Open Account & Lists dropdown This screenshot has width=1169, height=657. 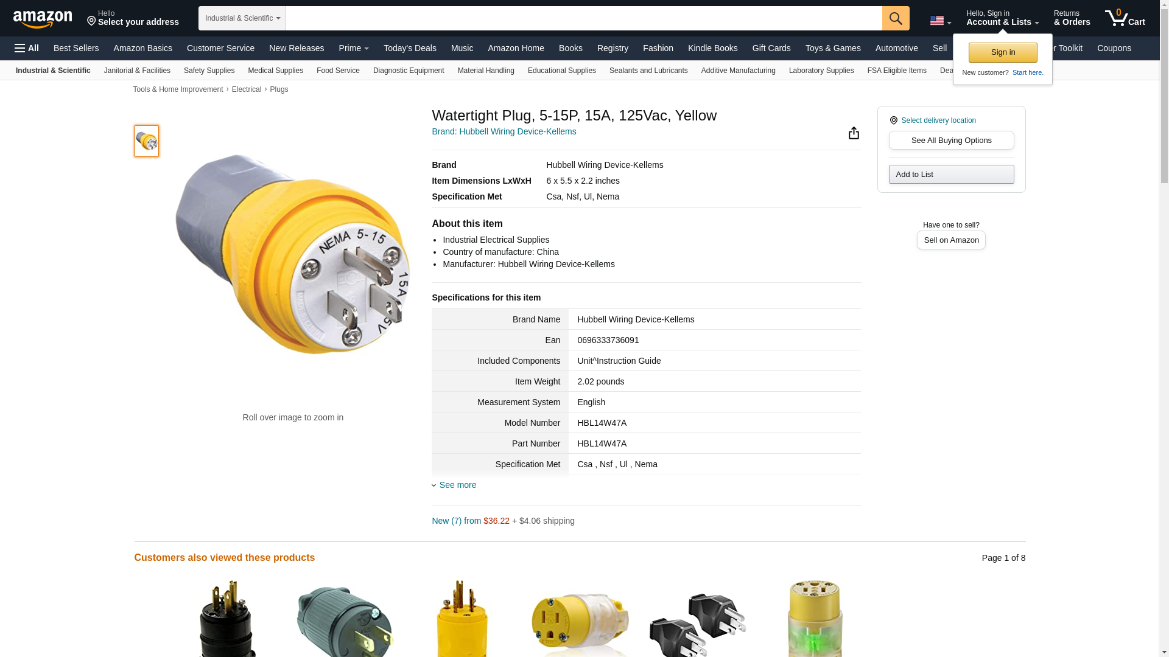coord(1002,18)
